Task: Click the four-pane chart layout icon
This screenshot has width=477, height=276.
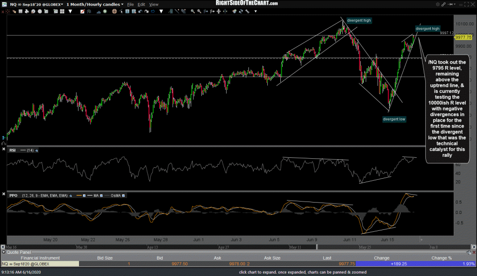Action: tap(62, 11)
